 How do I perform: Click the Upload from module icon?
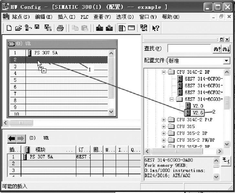click(109, 28)
